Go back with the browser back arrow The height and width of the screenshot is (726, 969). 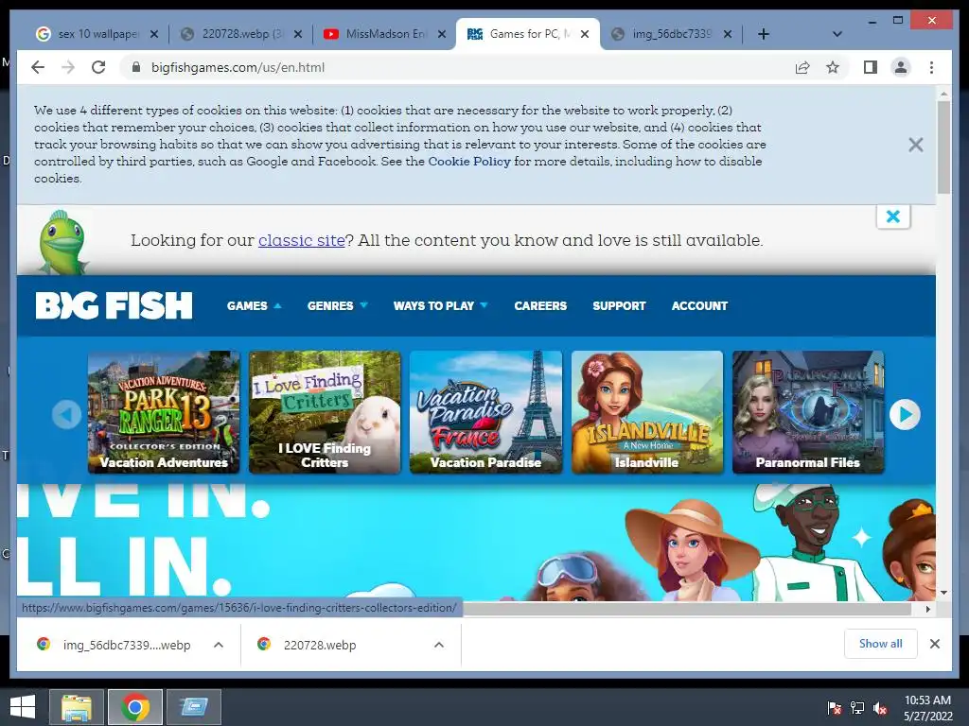(38, 67)
